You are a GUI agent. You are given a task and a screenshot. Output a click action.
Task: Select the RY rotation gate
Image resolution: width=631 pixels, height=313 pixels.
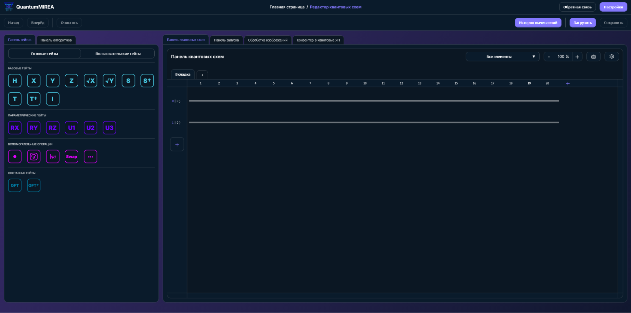(x=34, y=128)
